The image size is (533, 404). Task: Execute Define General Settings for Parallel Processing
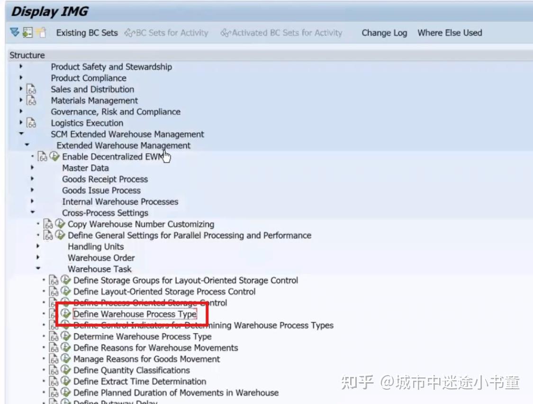click(x=60, y=235)
